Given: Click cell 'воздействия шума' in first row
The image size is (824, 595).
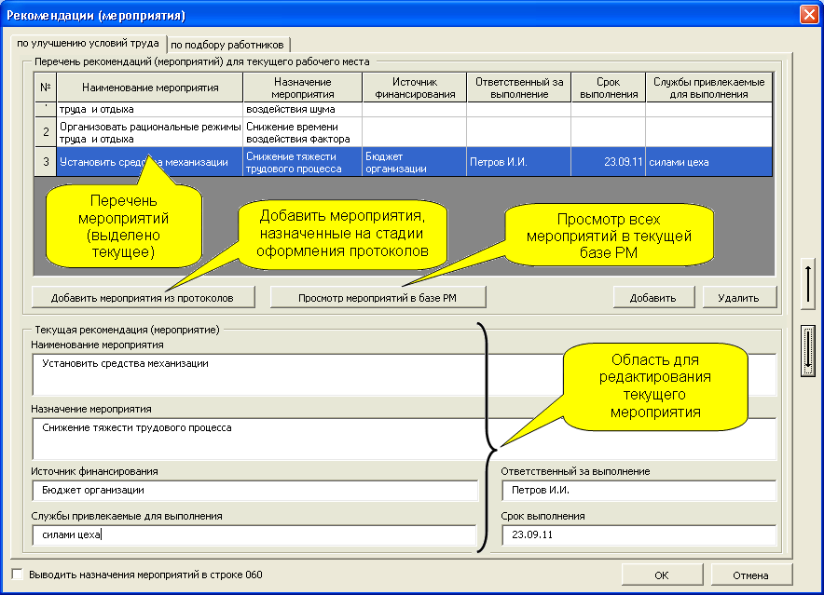Looking at the screenshot, I should pyautogui.click(x=303, y=109).
